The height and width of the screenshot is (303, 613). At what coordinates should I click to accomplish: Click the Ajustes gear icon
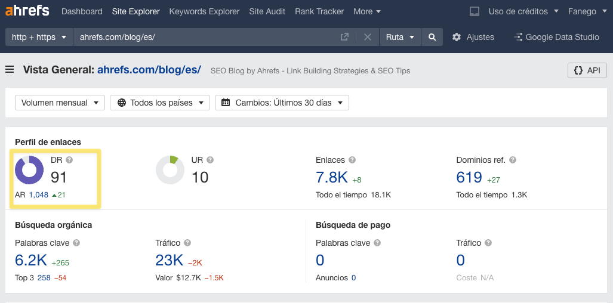point(457,37)
